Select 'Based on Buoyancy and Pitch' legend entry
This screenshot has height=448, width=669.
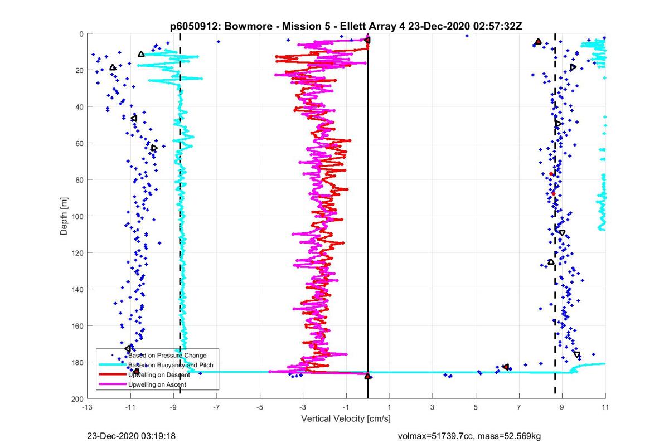pos(171,365)
